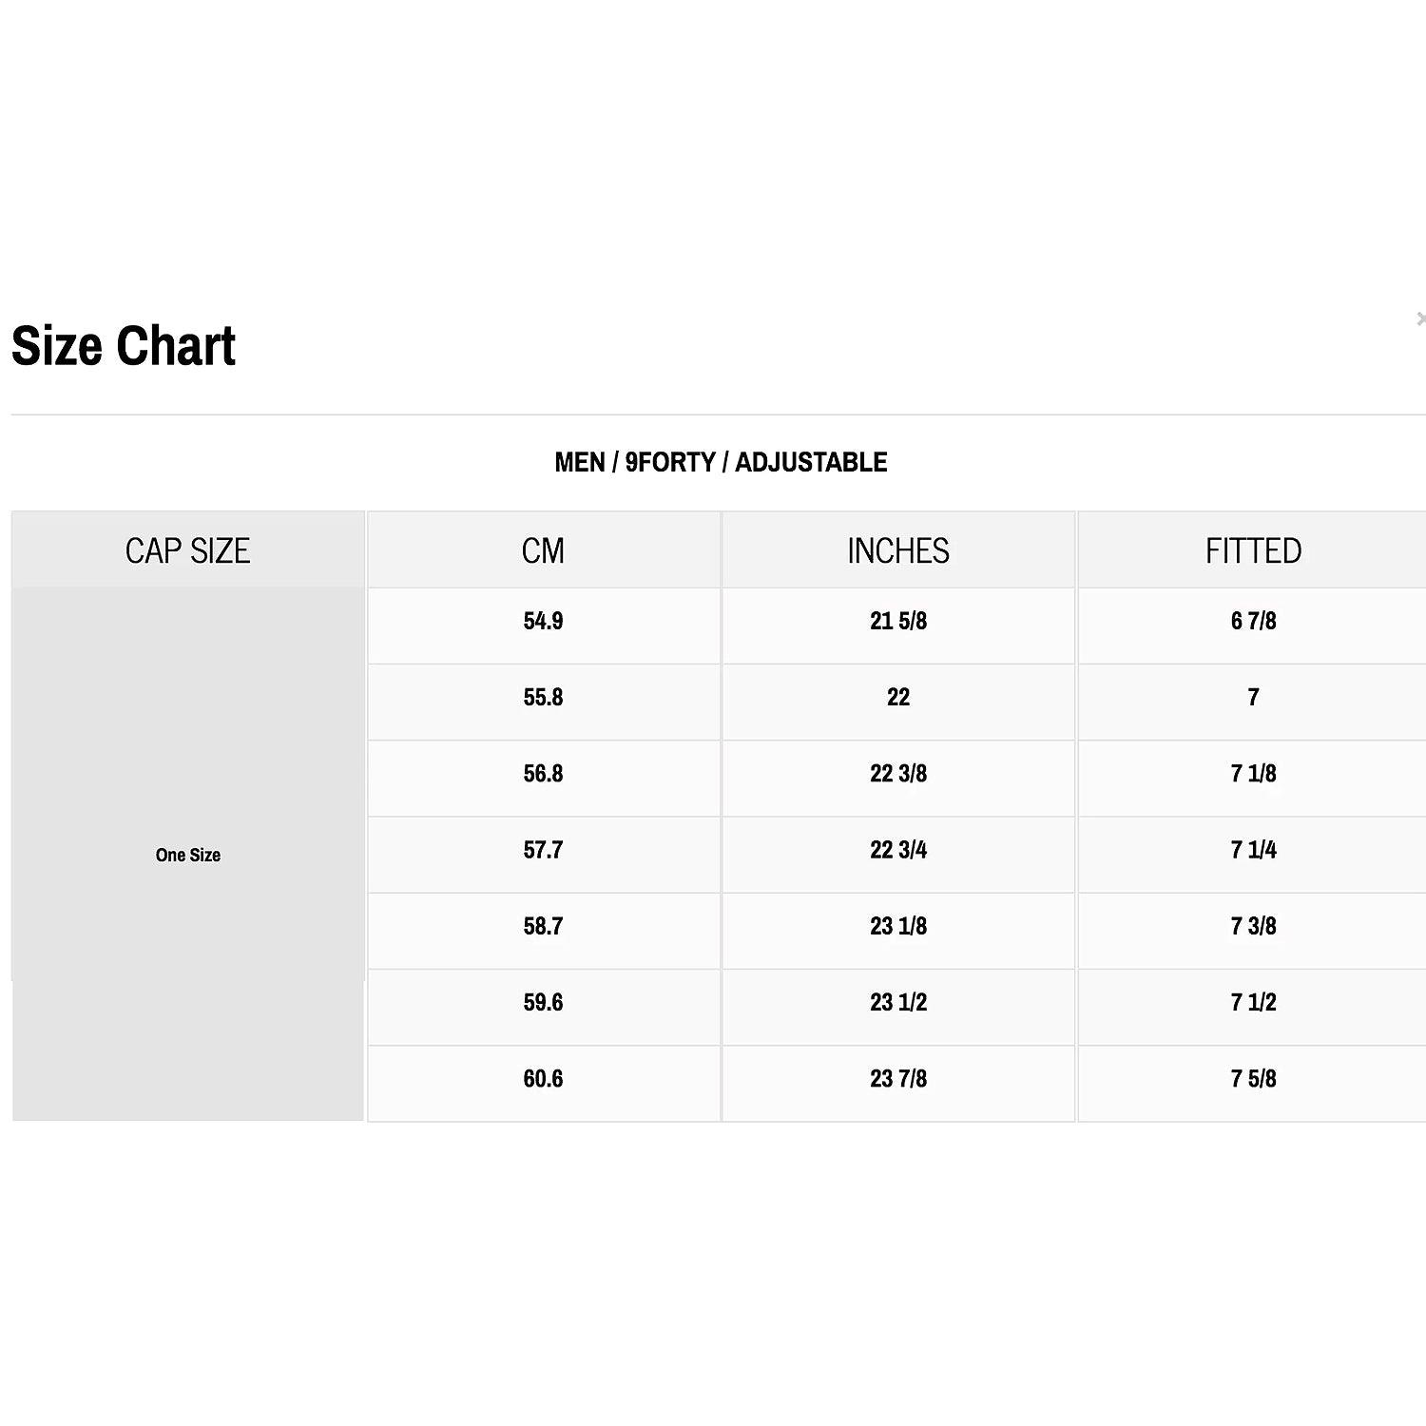
Task: Click the 22 3/8 inches cell
Action: click(x=897, y=773)
